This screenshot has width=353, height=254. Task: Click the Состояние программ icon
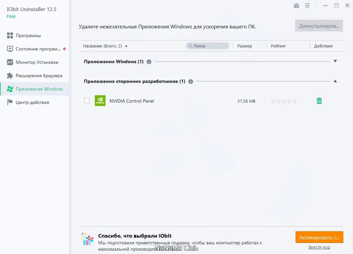point(10,49)
